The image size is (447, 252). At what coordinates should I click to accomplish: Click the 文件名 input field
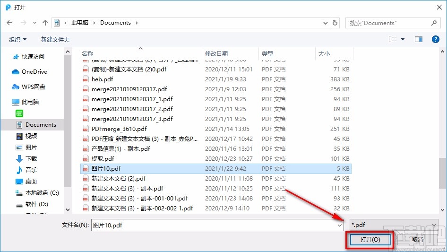pyautogui.click(x=217, y=225)
